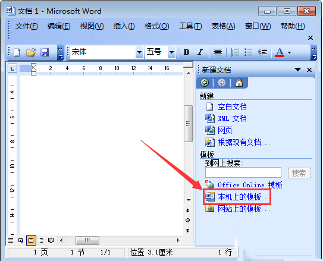323x261 pixels.
Task: Click the vertical scrollbar down arrow
Action: click(x=189, y=200)
